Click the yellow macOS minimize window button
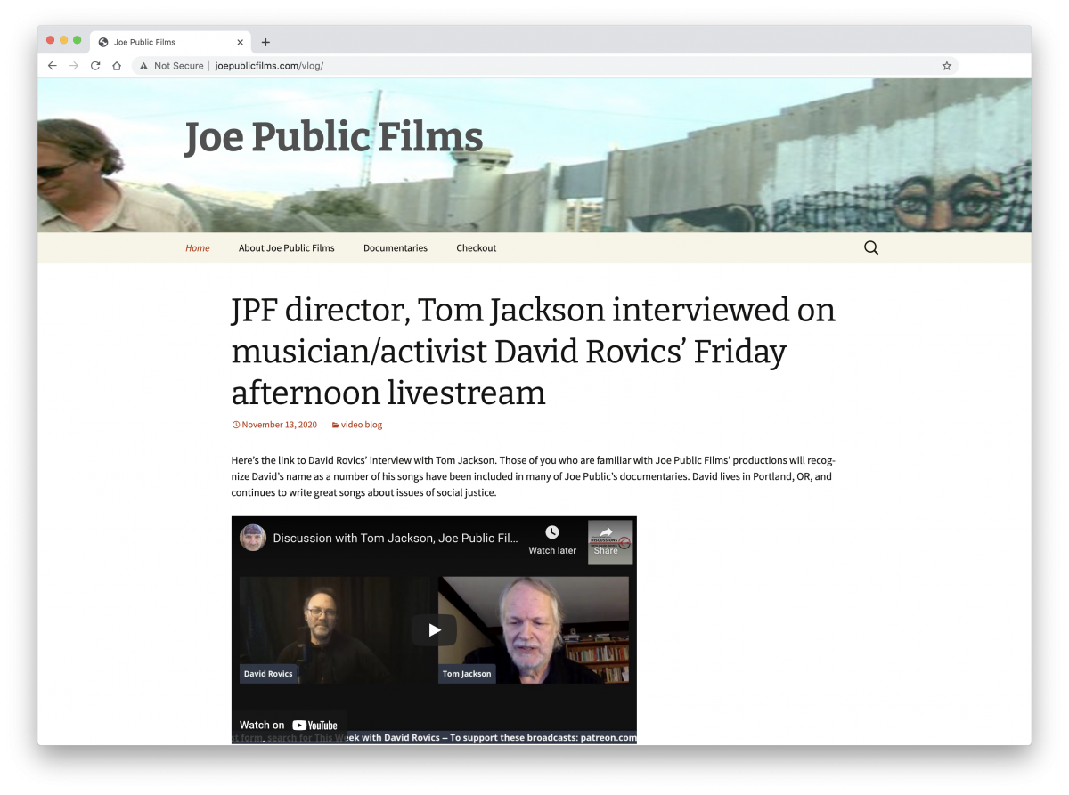The width and height of the screenshot is (1069, 795). tap(64, 40)
